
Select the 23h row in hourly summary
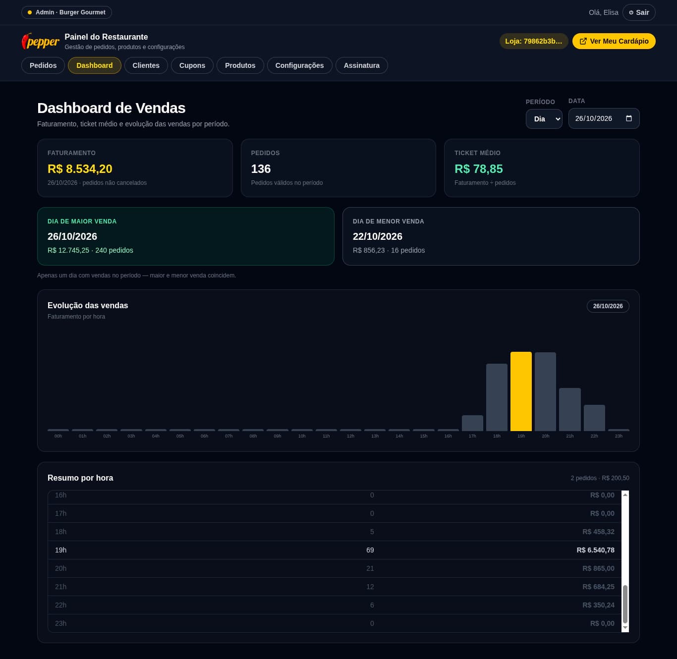pyautogui.click(x=335, y=623)
